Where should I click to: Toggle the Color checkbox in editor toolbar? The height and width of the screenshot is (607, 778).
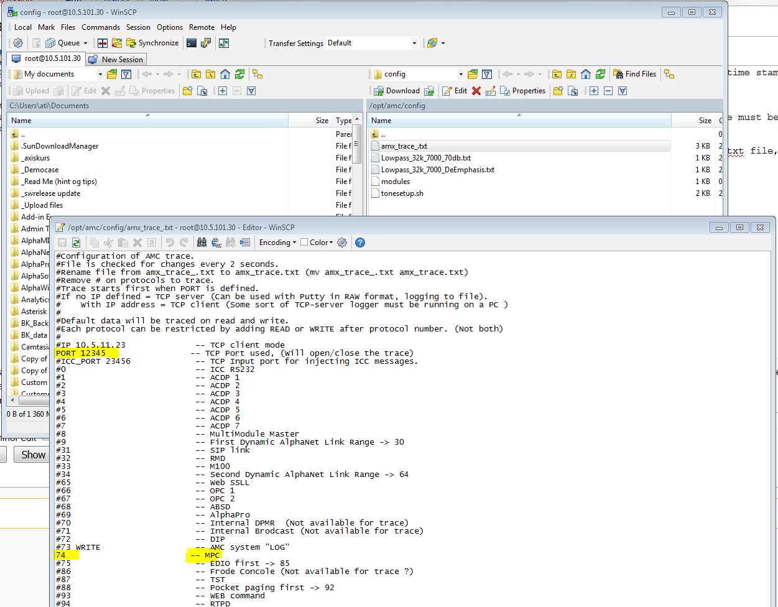304,243
